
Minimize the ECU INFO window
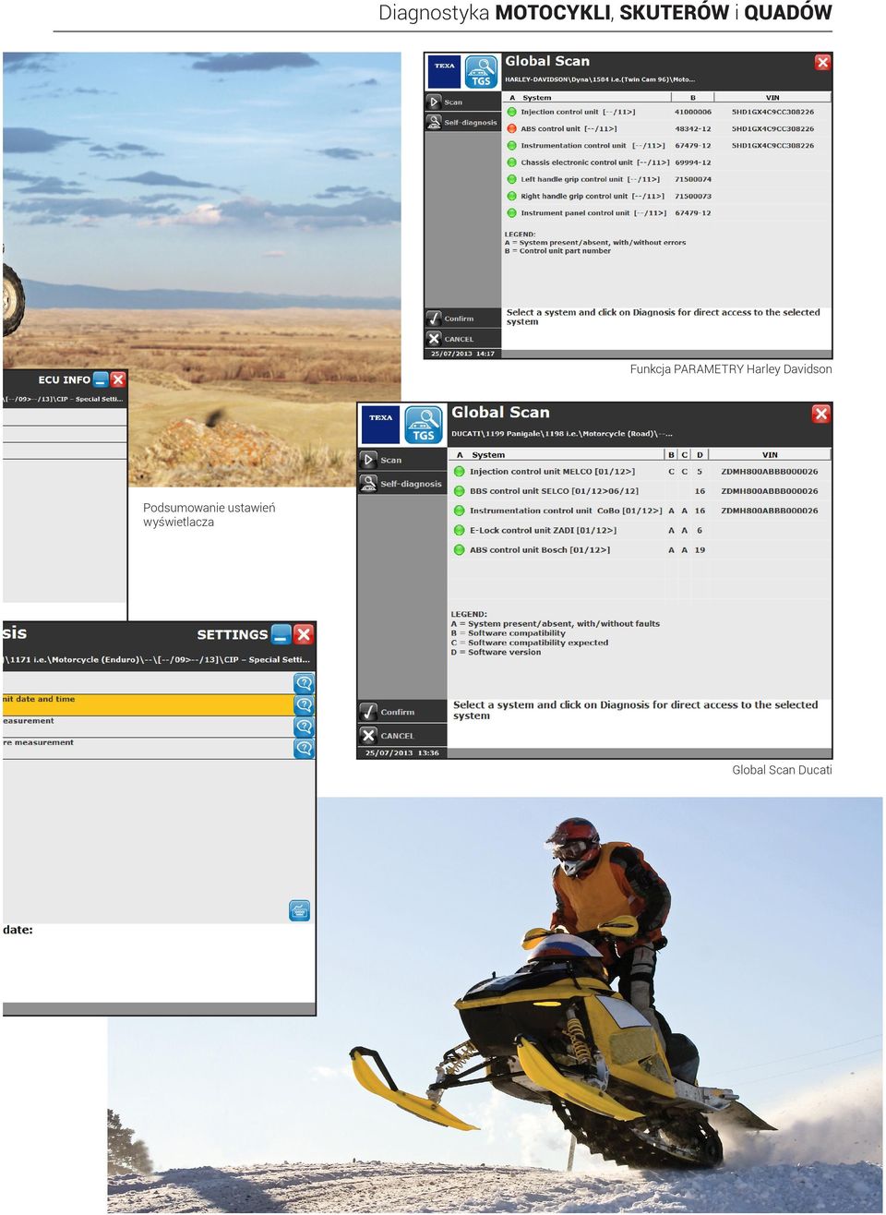101,379
